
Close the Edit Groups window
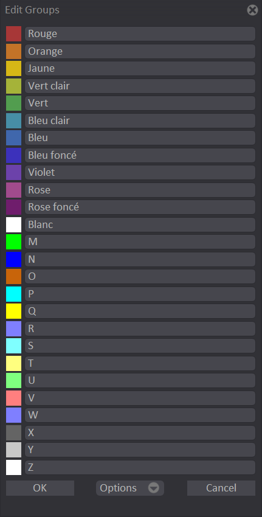point(252,10)
